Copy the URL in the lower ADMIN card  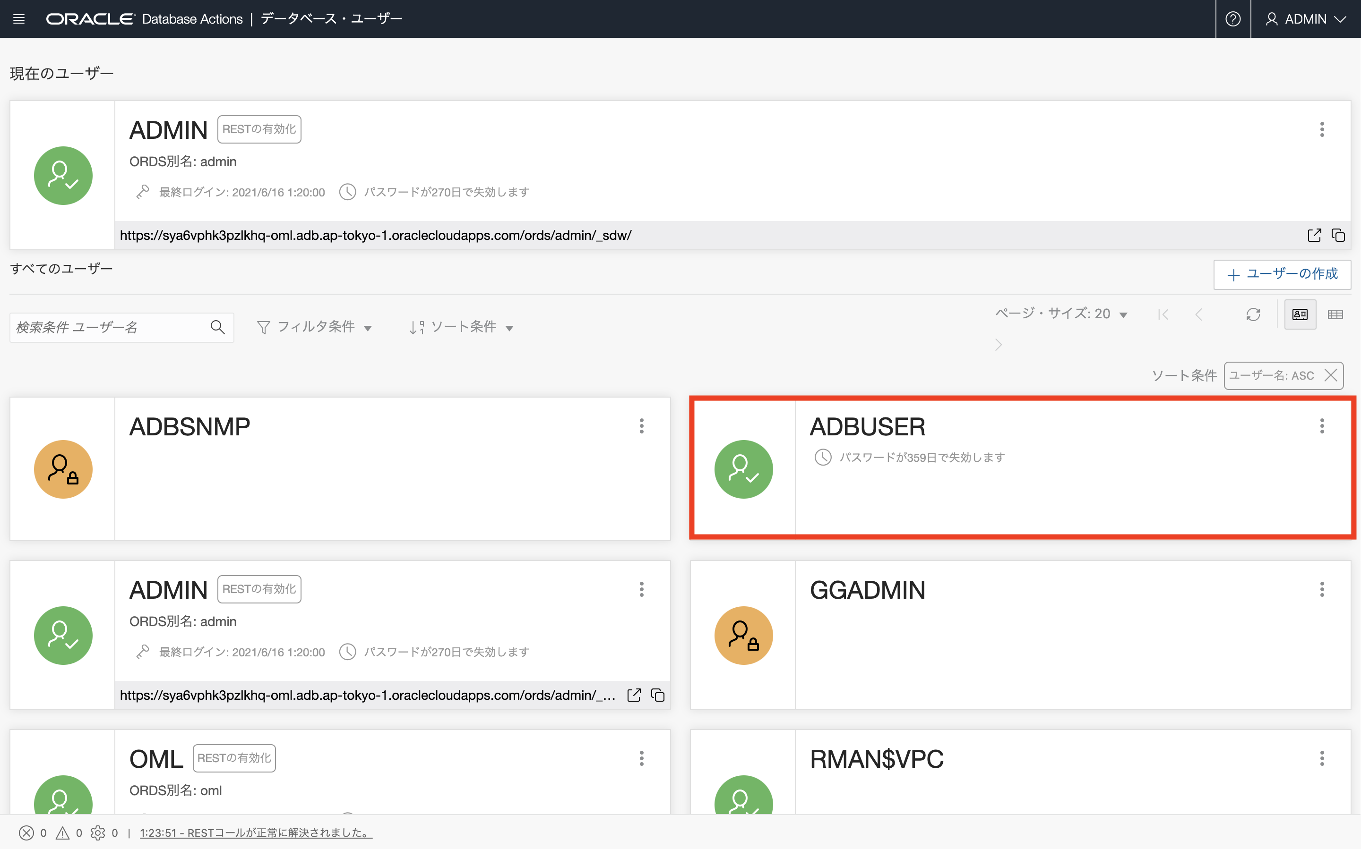click(657, 695)
